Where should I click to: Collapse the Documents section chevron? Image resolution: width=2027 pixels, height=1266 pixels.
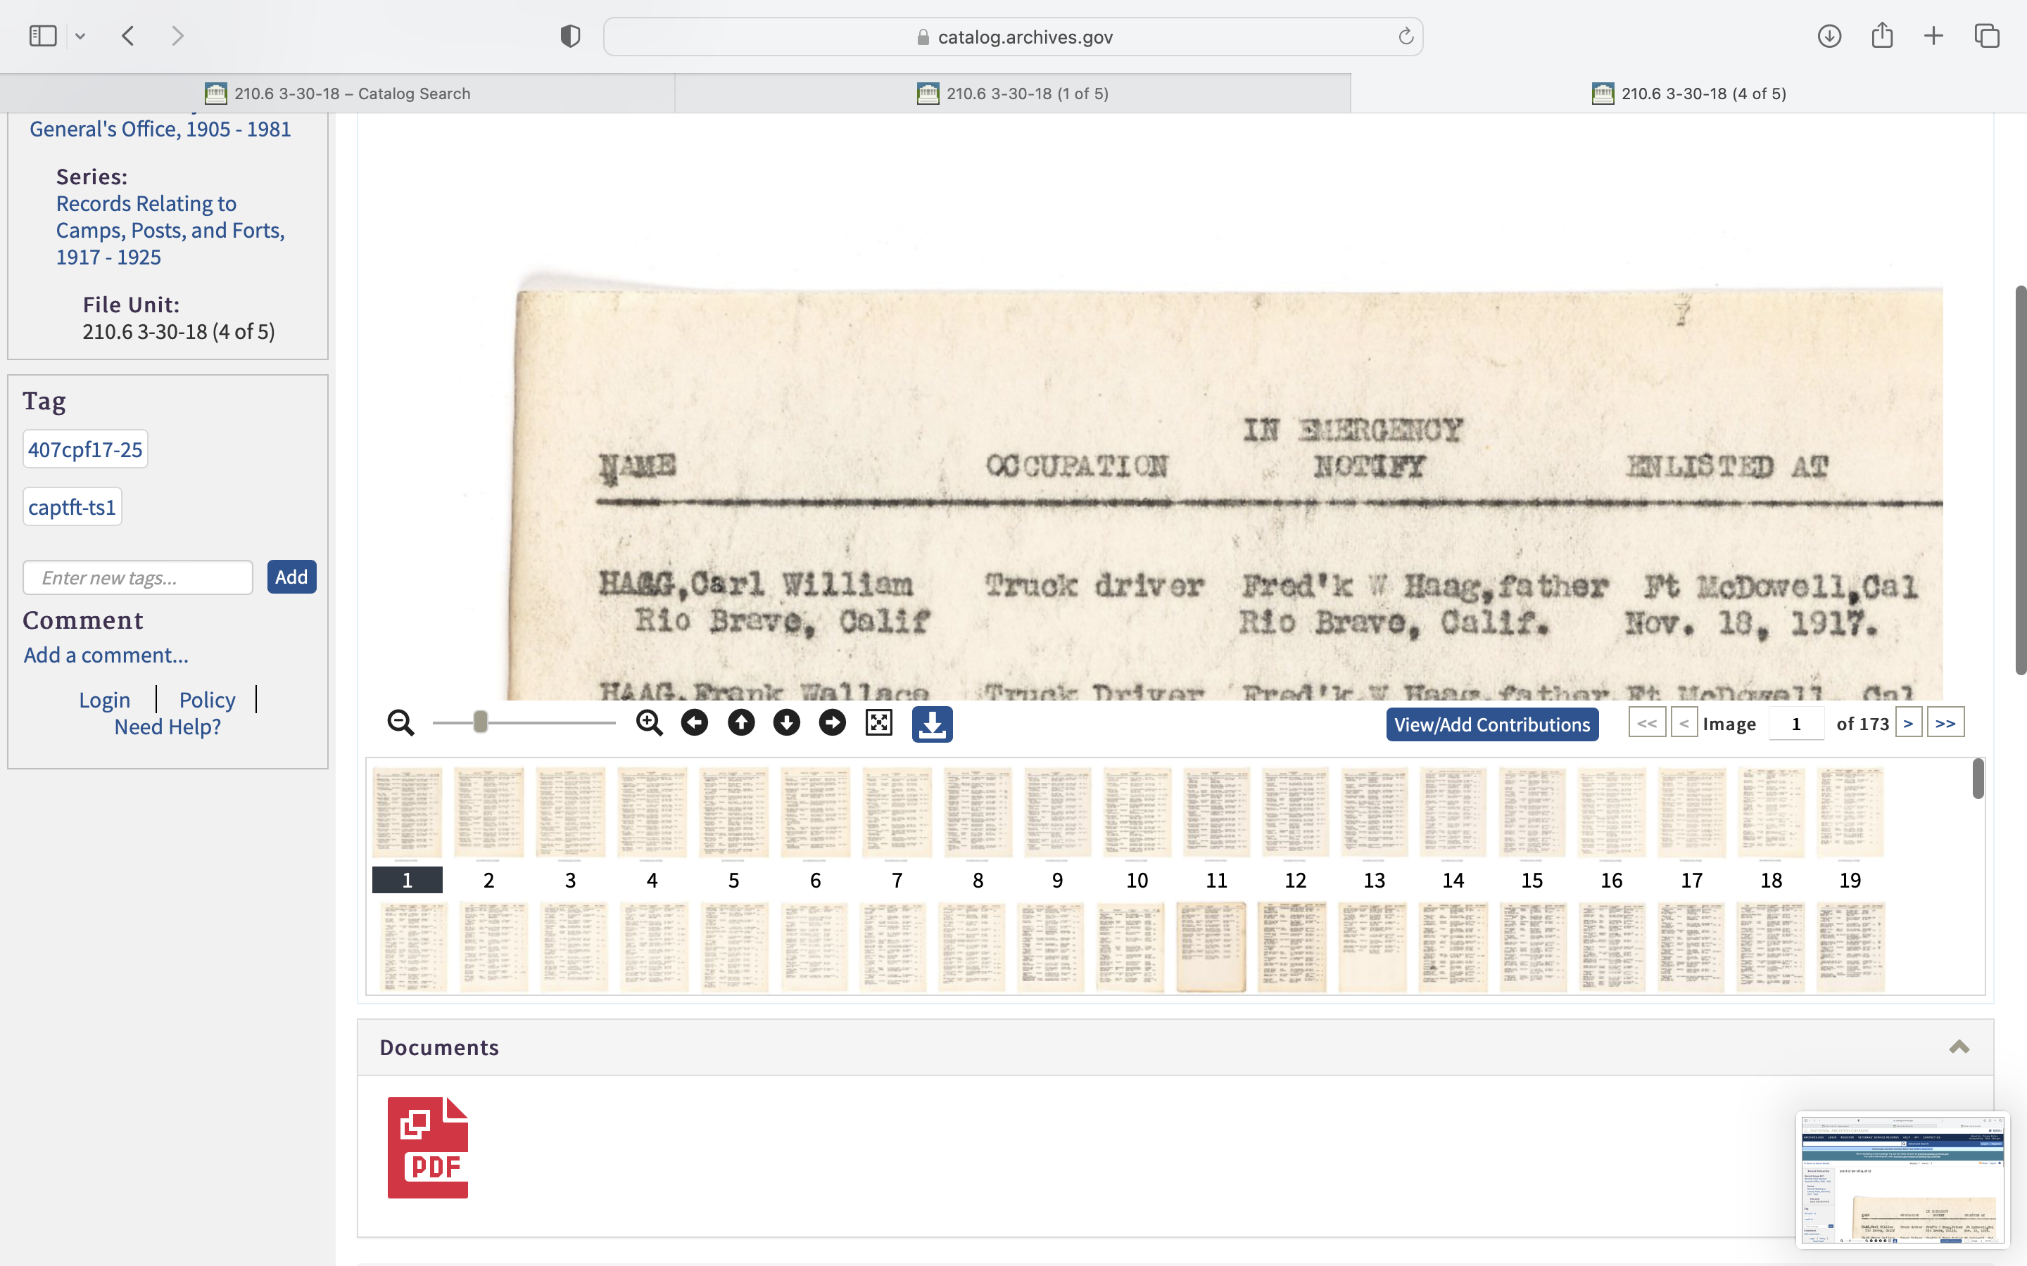pos(1958,1047)
